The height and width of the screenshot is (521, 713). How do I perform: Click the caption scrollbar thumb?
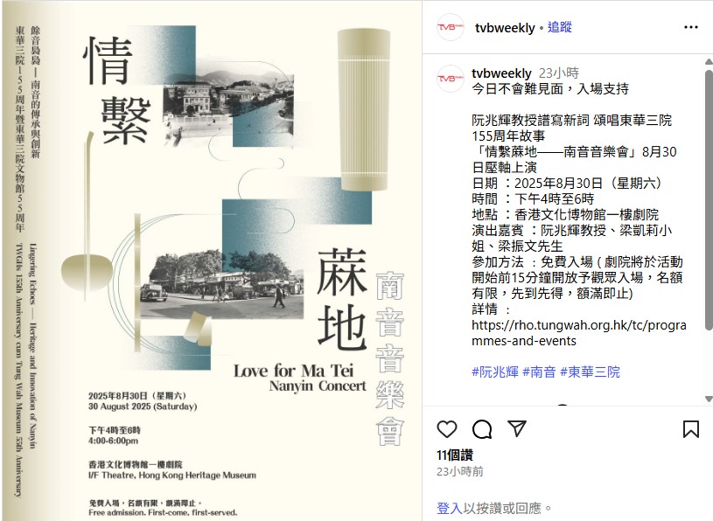709,200
